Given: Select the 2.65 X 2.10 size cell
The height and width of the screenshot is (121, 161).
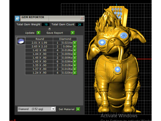Looking at the screenshot, I should click(x=39, y=46).
